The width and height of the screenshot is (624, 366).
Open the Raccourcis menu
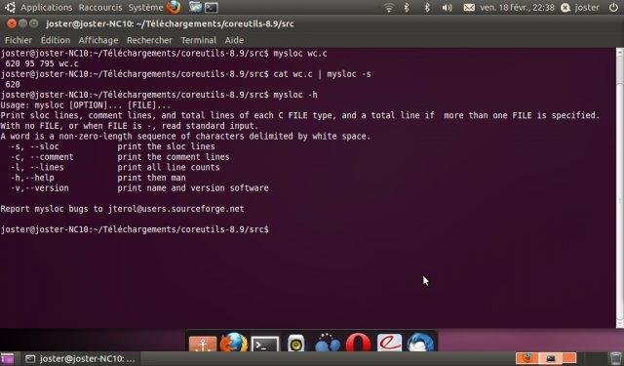[100, 8]
